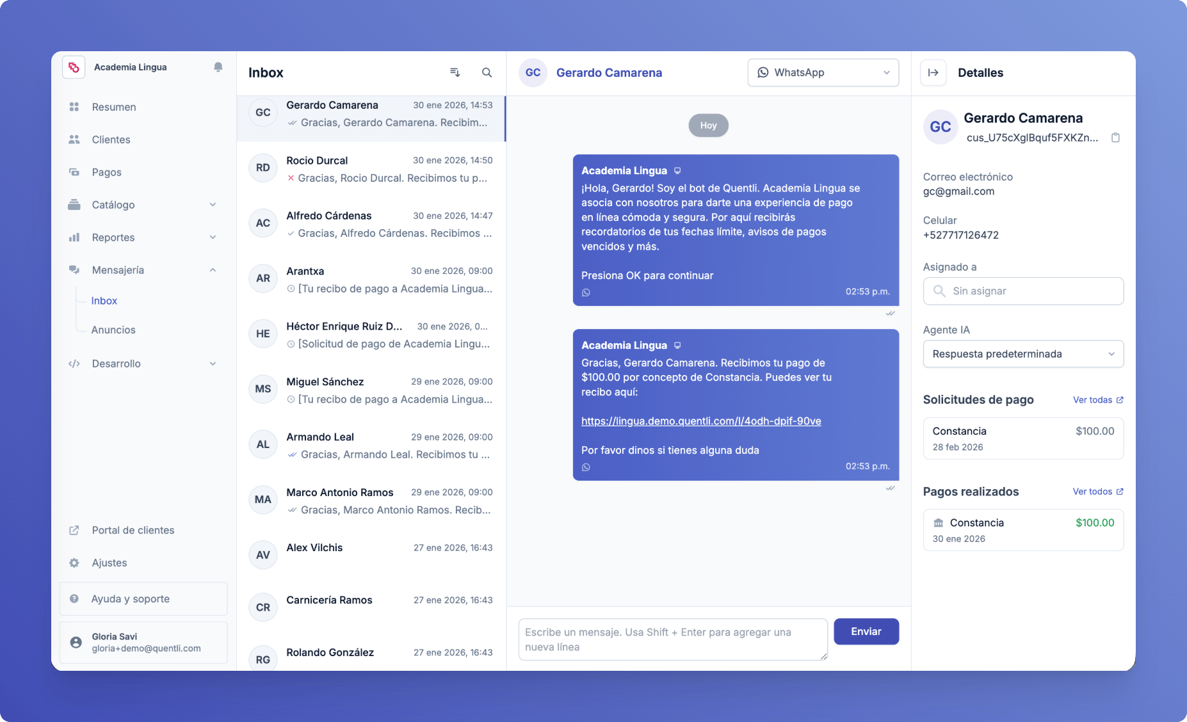Copy customer ID with clipboard icon

tap(1116, 138)
